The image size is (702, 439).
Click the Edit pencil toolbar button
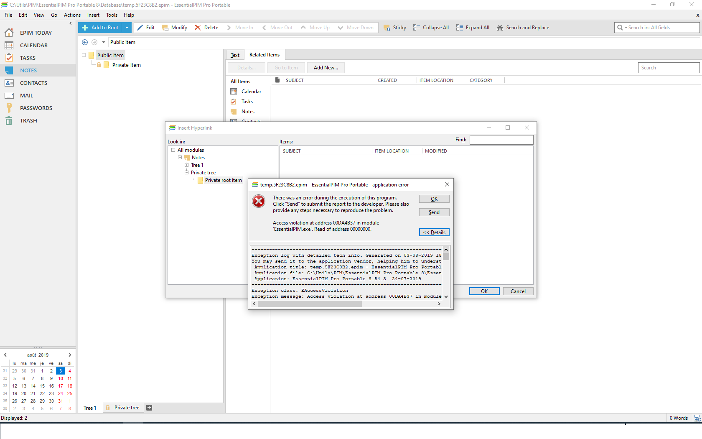click(146, 28)
